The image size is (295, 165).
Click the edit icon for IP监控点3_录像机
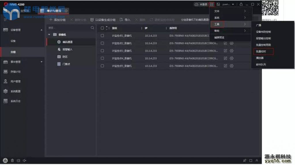coord(226,51)
